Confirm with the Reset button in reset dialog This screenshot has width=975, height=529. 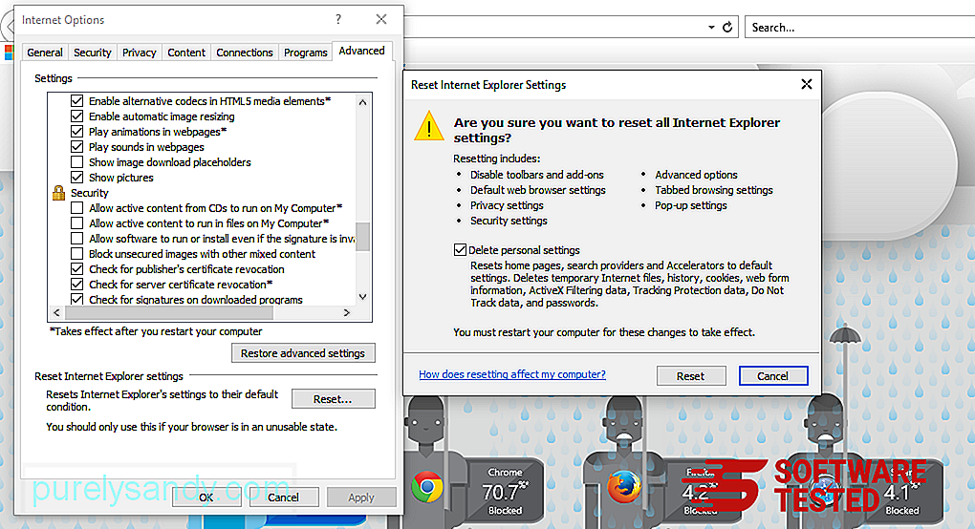[x=691, y=375]
